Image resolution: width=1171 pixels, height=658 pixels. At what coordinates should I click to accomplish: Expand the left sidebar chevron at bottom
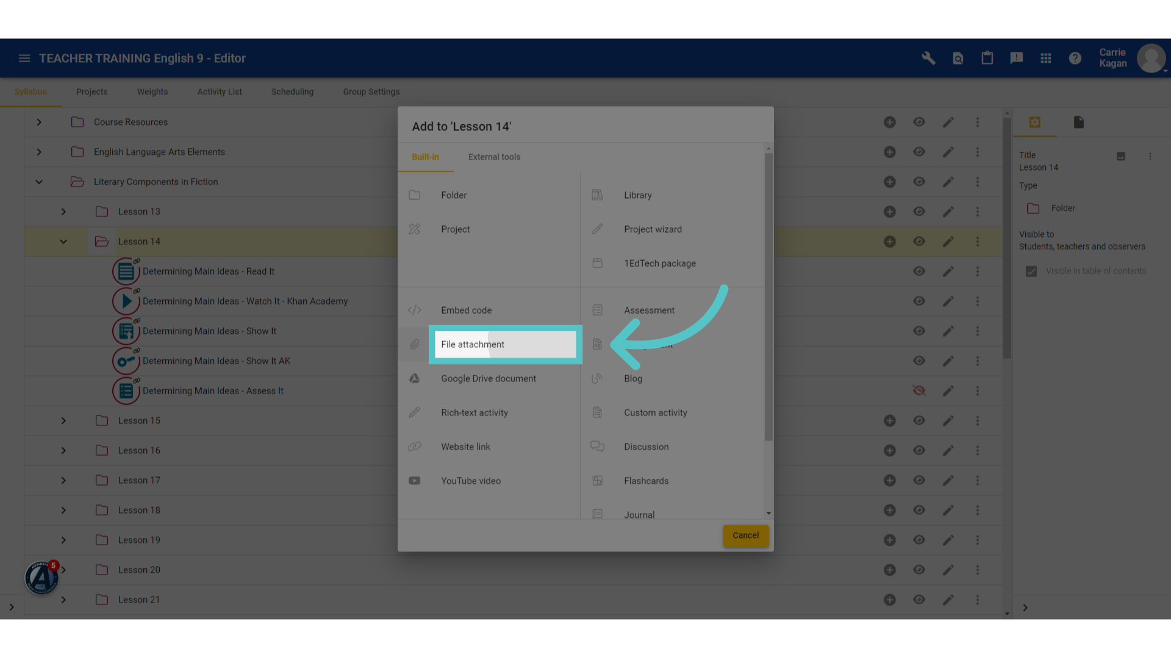pyautogui.click(x=12, y=607)
